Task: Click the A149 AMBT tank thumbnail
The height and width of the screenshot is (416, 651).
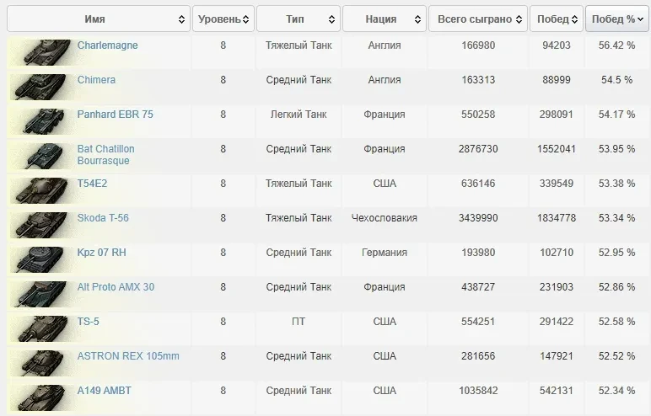Action: (40, 397)
